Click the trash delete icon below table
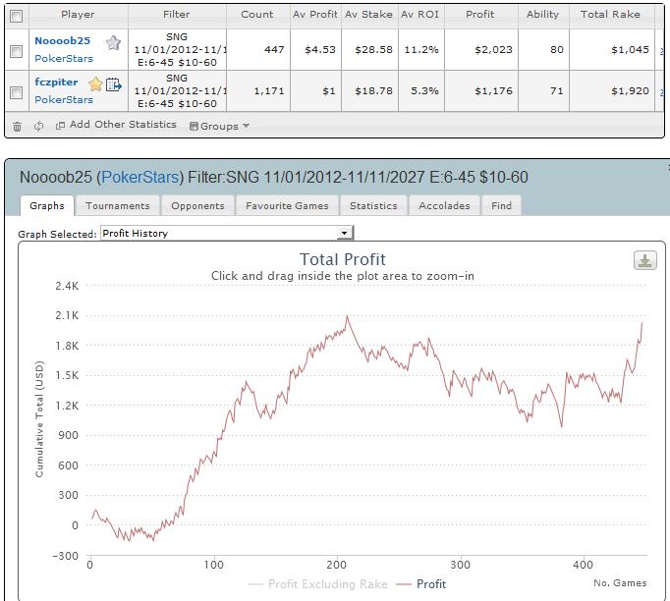This screenshot has width=670, height=601. click(17, 126)
